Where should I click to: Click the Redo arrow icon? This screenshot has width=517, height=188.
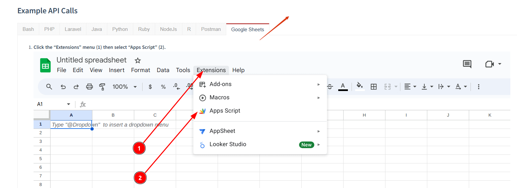[76, 87]
